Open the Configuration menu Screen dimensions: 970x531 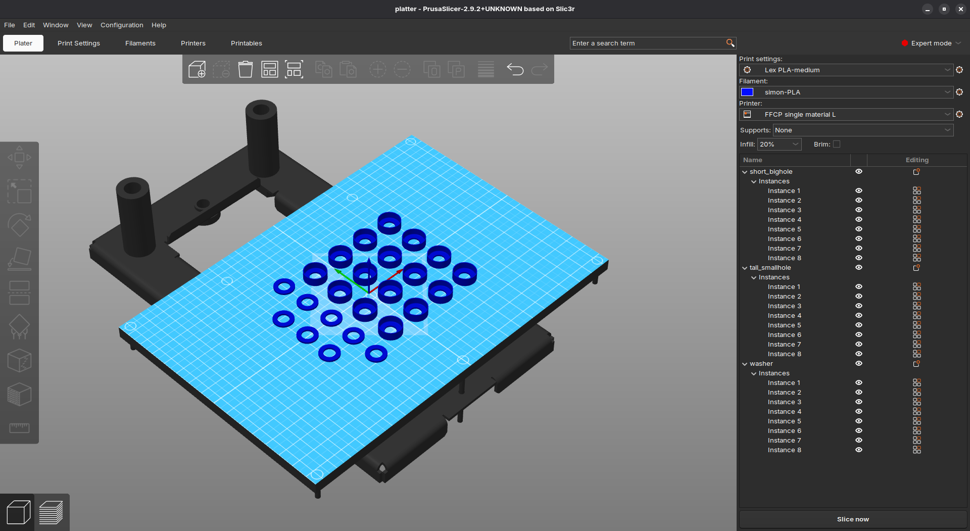[122, 25]
